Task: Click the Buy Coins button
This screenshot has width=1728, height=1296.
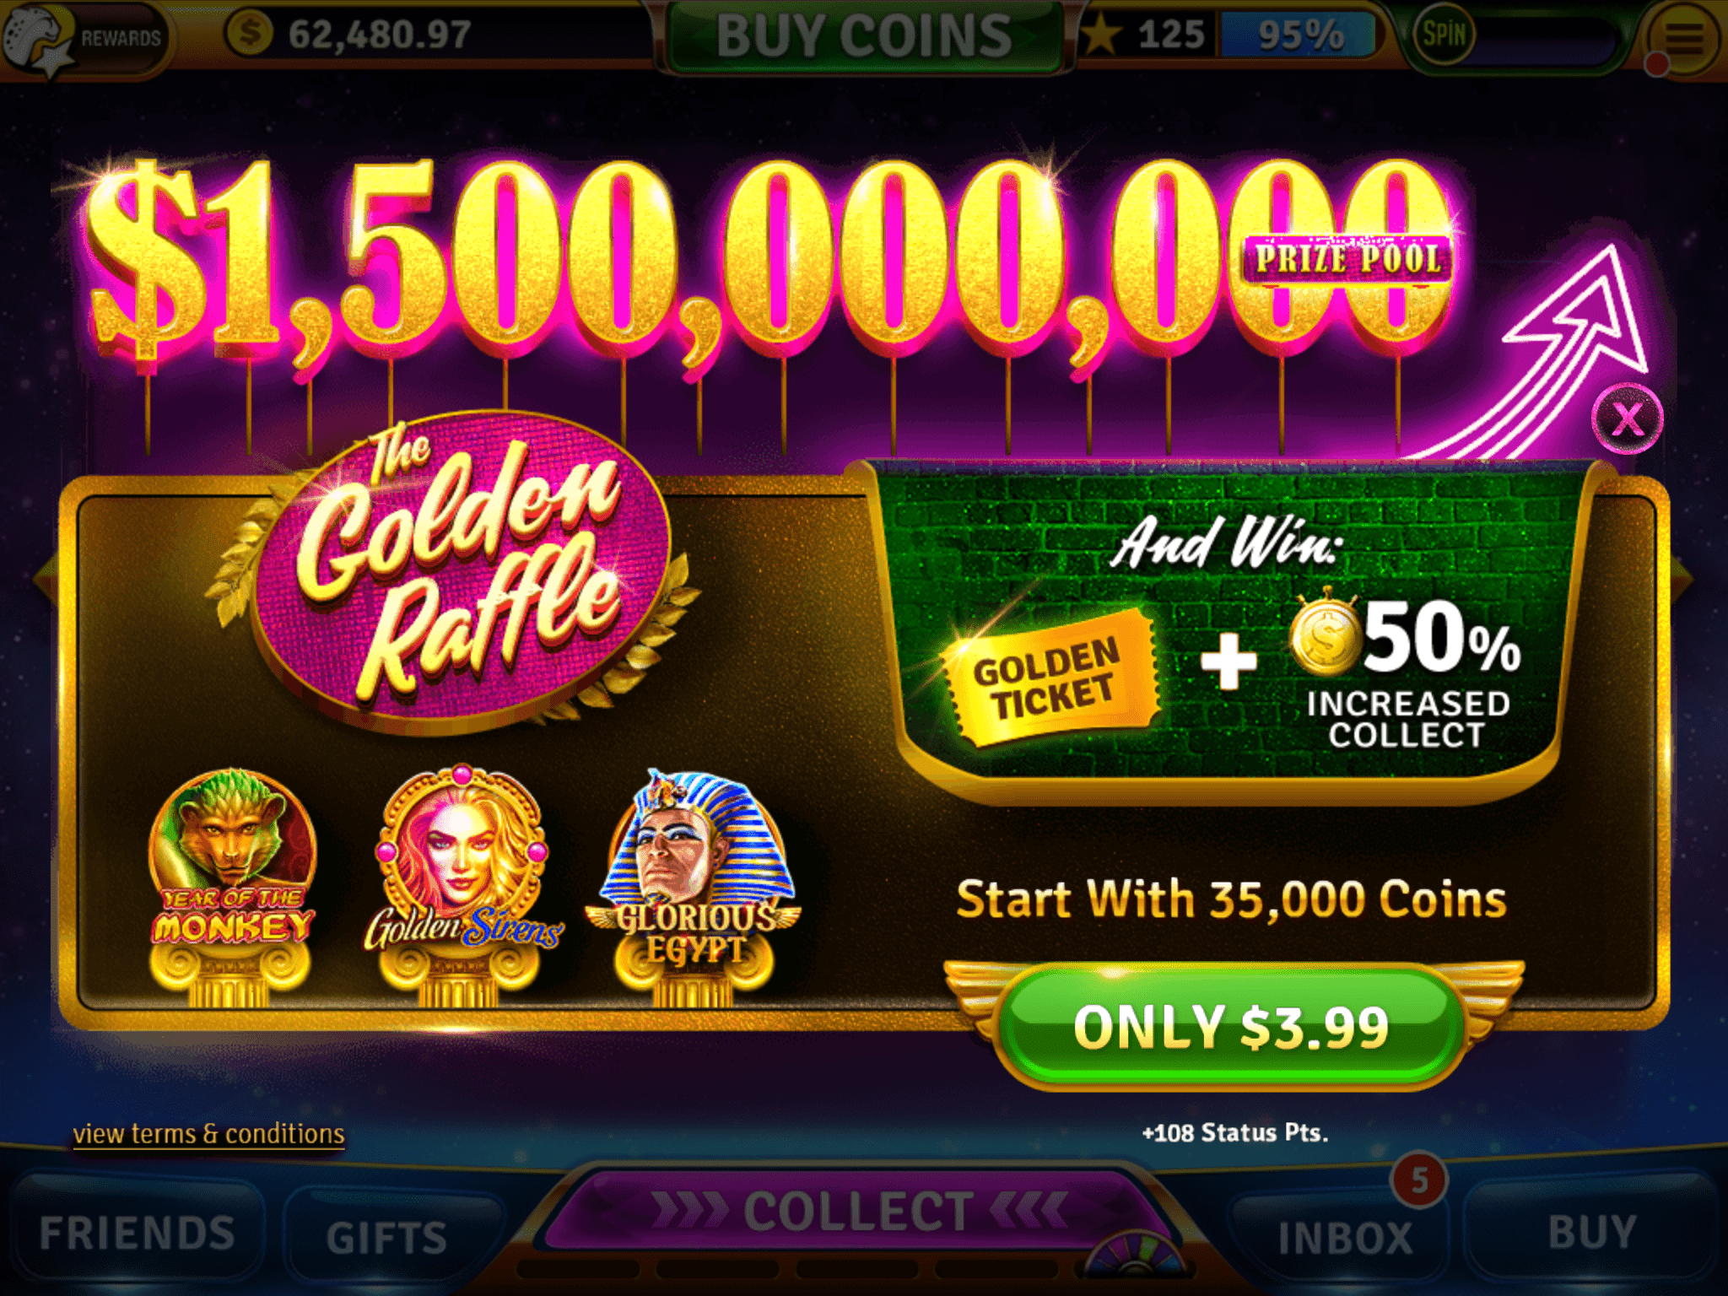Action: tap(863, 35)
